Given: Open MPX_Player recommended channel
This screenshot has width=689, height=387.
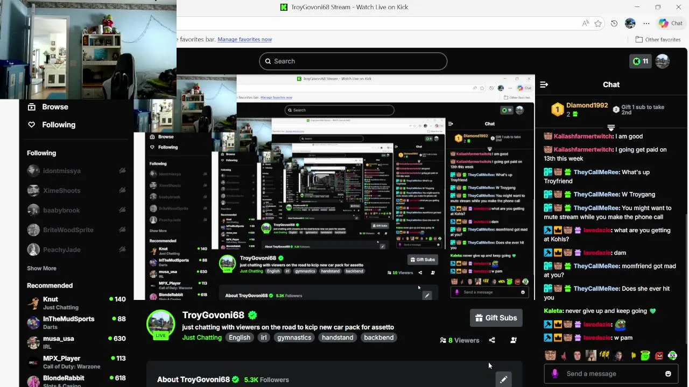Looking at the screenshot, I should [76, 362].
